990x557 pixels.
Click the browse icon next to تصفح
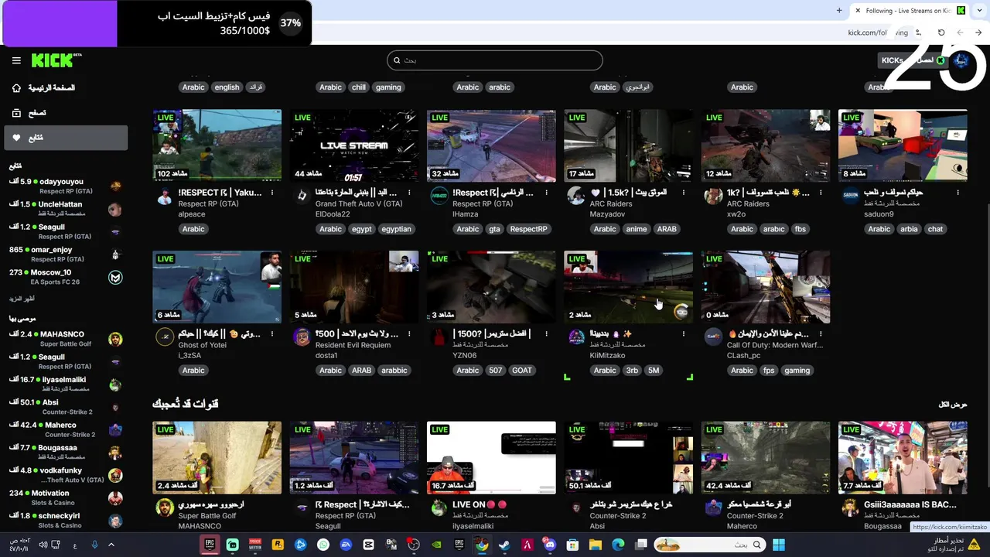(16, 113)
